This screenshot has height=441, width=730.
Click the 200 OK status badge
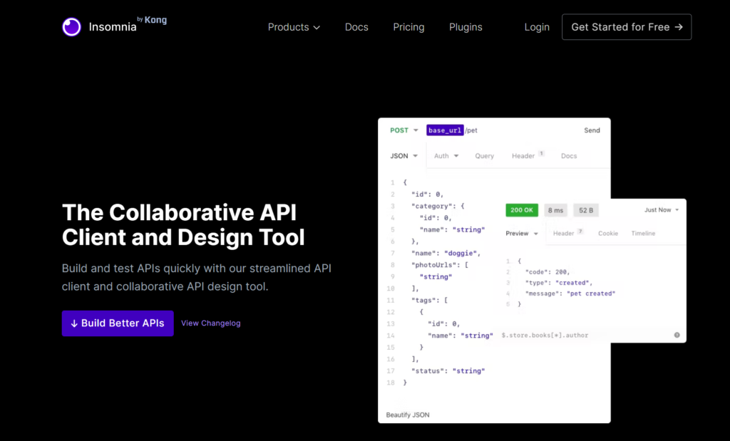point(522,210)
